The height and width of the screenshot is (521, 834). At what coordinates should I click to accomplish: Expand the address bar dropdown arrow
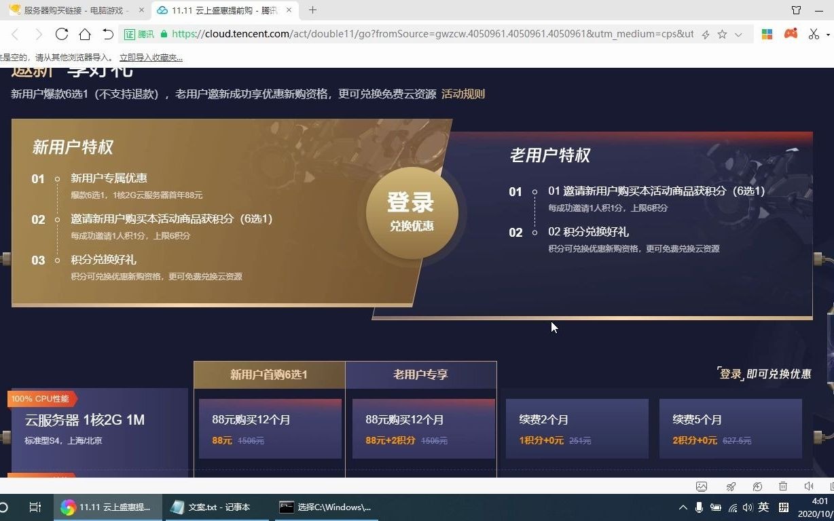(738, 34)
